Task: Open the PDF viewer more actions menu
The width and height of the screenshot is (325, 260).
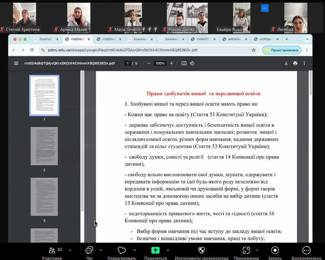Action: tap(304, 63)
